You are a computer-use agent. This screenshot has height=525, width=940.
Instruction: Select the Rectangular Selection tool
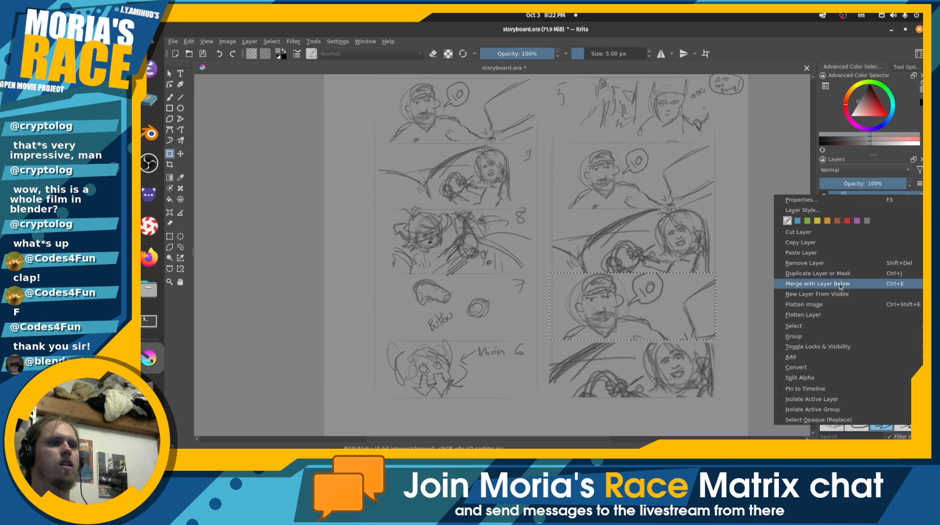pyautogui.click(x=170, y=236)
